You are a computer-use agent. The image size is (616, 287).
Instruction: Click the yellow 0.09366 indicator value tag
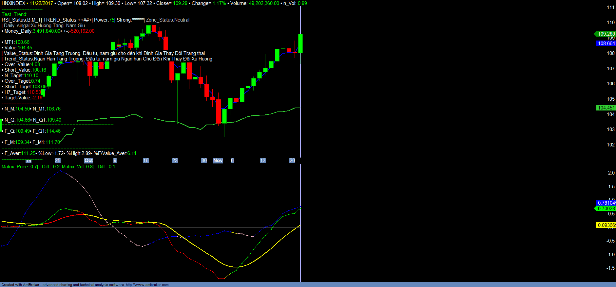point(606,225)
